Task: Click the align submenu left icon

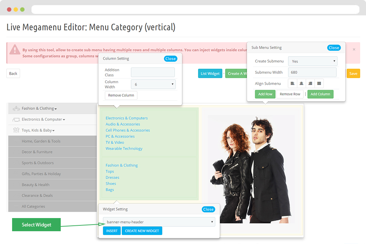Action: point(292,83)
